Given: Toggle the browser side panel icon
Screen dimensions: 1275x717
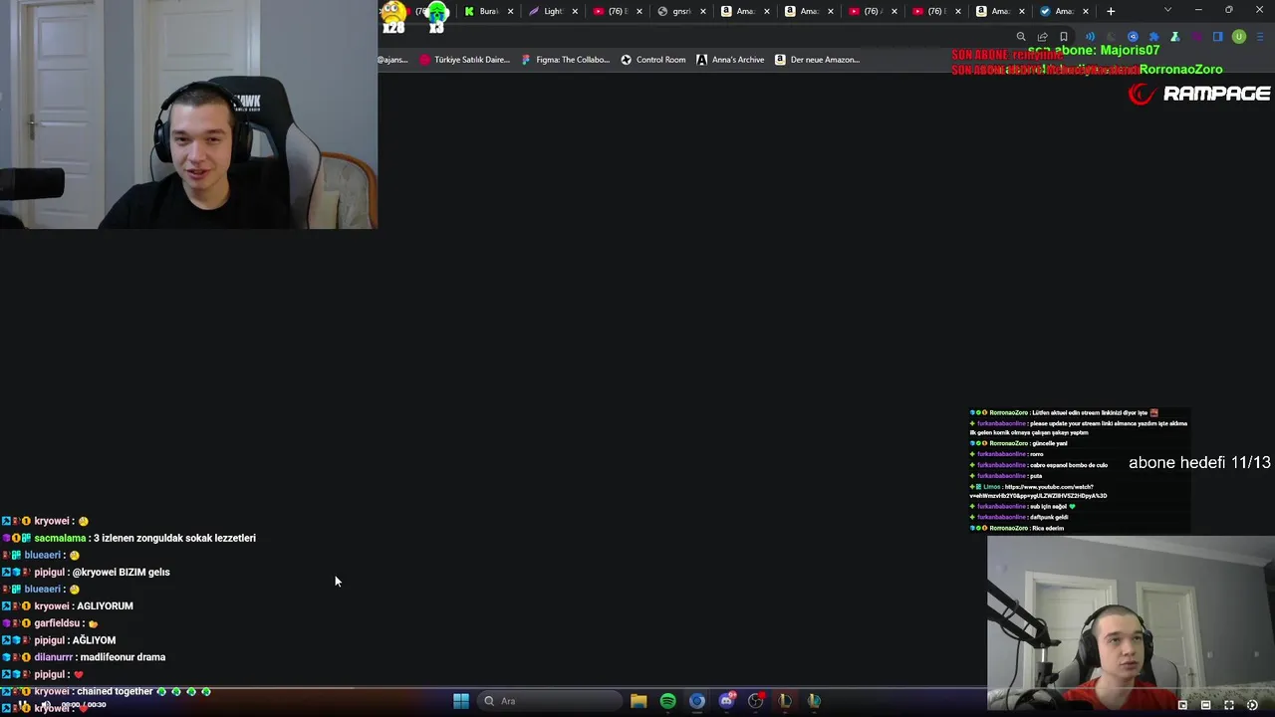Looking at the screenshot, I should tap(1217, 37).
